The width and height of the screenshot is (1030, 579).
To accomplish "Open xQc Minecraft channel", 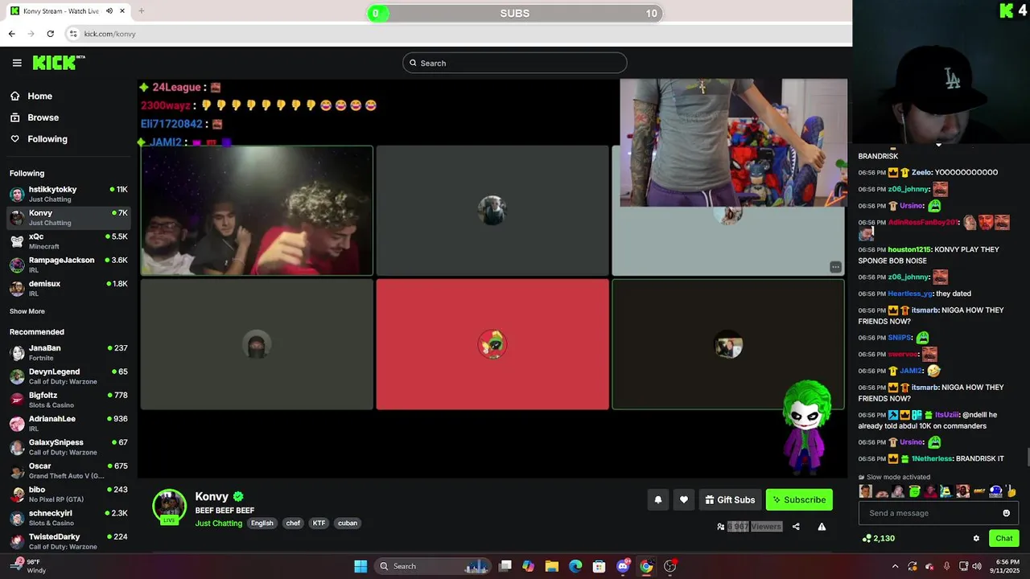I will pyautogui.click(x=68, y=241).
